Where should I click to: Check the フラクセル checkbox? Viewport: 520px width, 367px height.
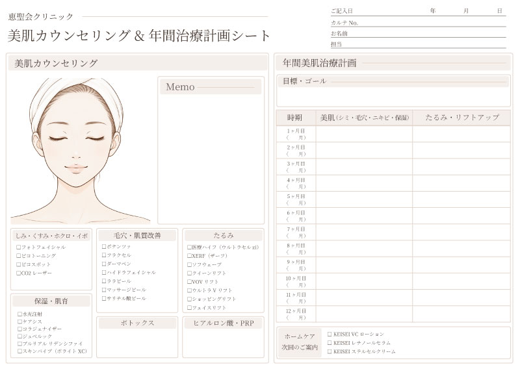[104, 255]
